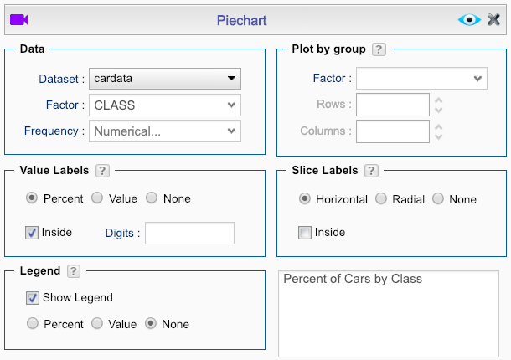Screen dimensions: 511x360
Task: Select None under Value Labels
Action: tap(152, 198)
